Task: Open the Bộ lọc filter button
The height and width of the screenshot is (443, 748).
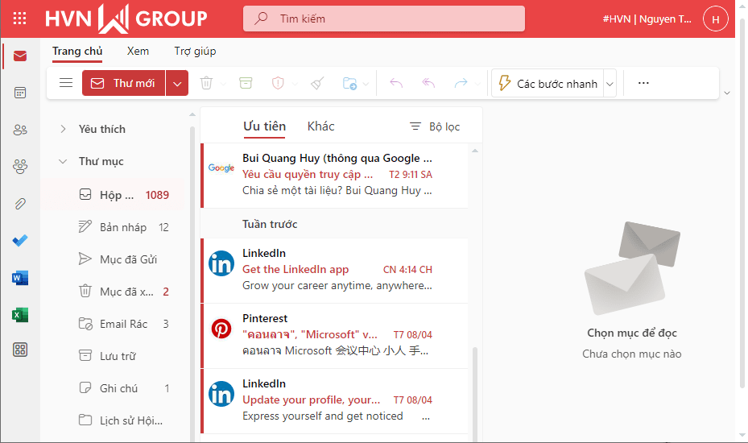Action: (435, 126)
